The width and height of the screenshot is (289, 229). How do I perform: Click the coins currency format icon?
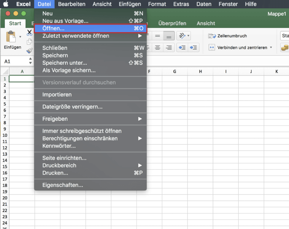point(285,47)
